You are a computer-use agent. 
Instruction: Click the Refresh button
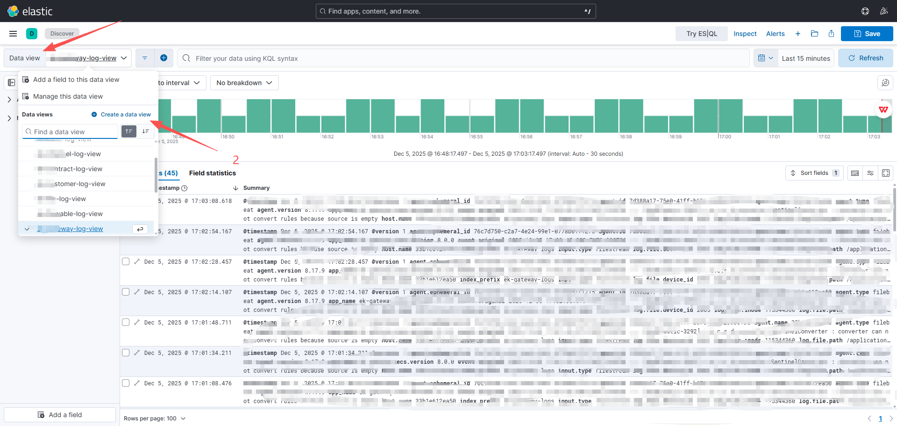click(x=866, y=58)
